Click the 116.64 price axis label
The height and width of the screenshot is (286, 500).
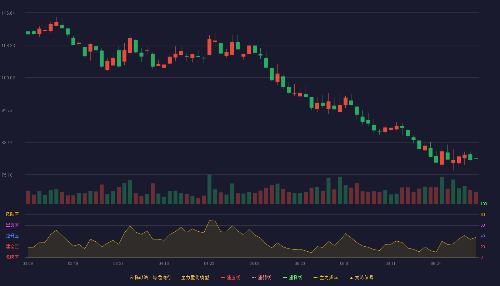[8, 13]
